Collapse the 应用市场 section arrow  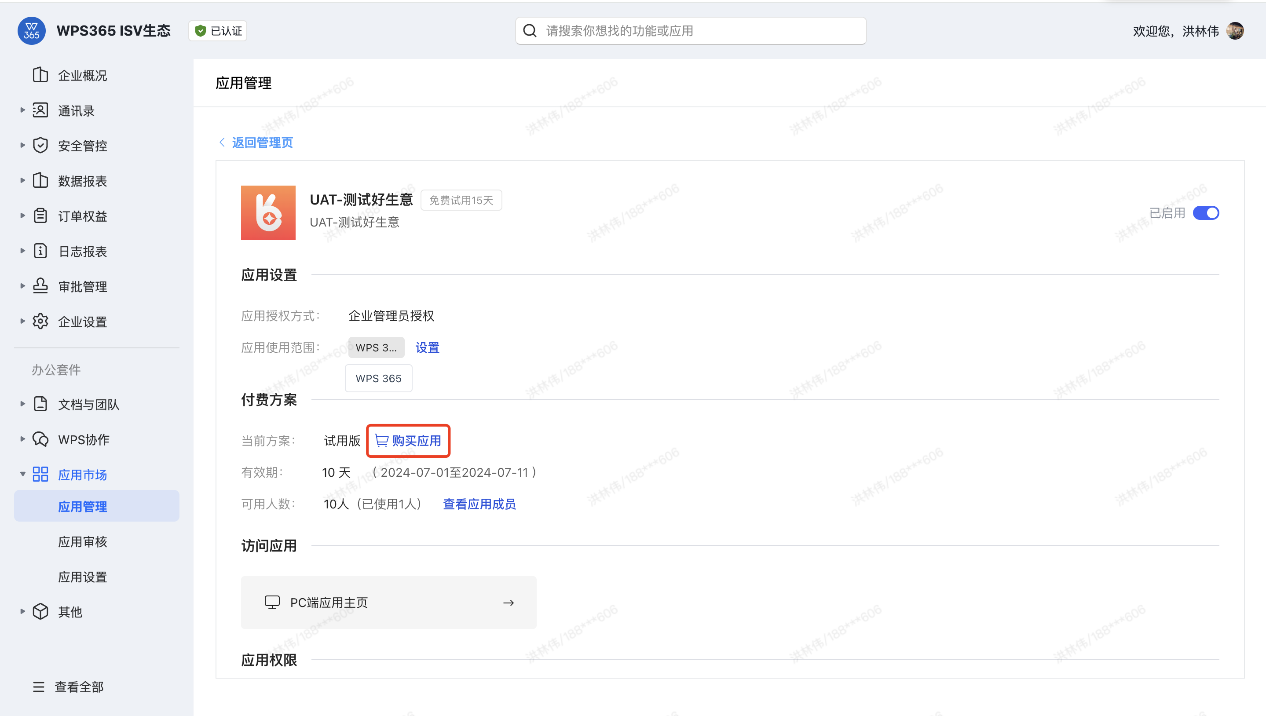tap(22, 475)
